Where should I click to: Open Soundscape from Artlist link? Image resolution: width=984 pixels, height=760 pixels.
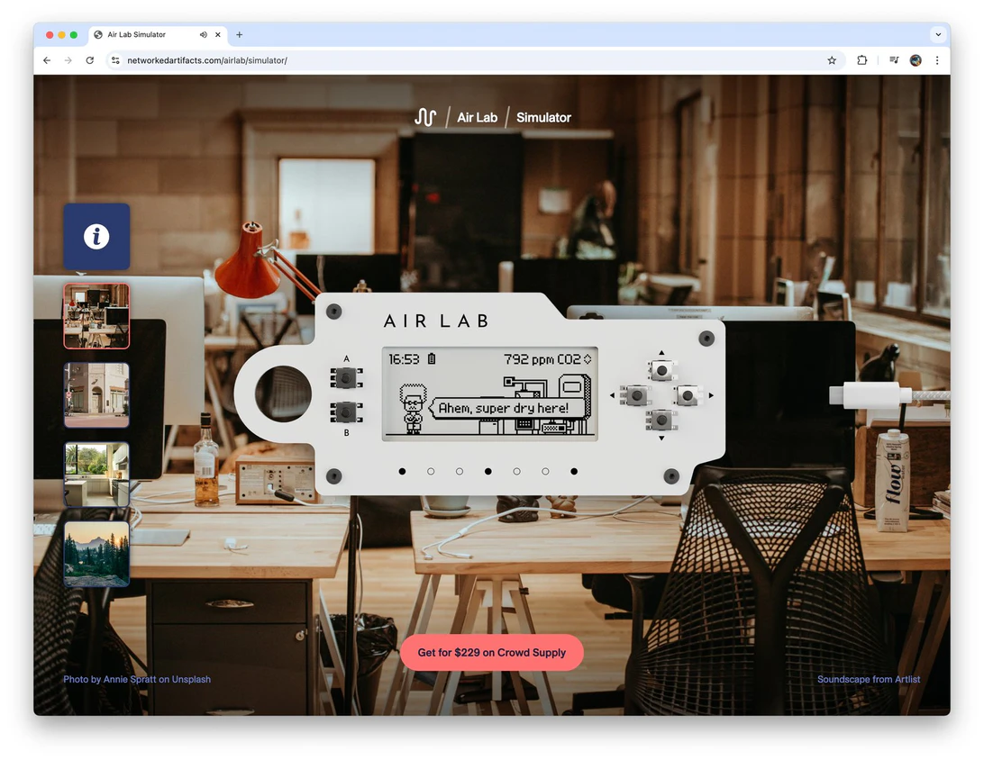coord(869,679)
